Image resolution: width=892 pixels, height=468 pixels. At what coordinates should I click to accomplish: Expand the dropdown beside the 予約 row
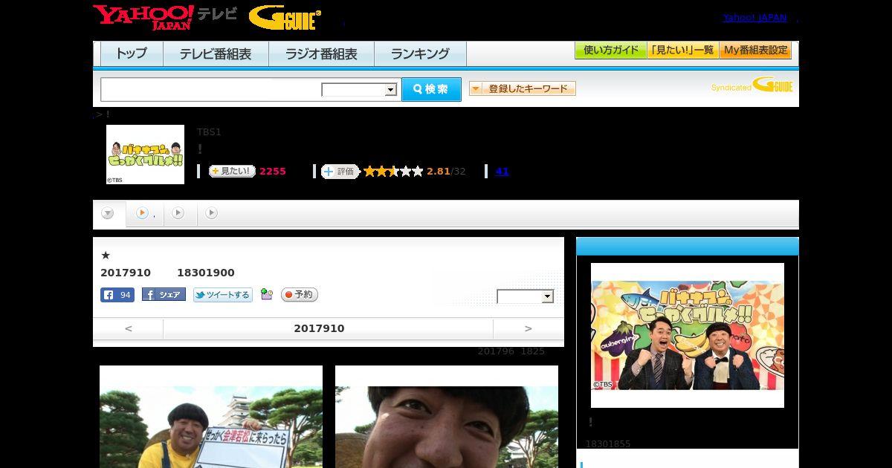[x=526, y=296]
